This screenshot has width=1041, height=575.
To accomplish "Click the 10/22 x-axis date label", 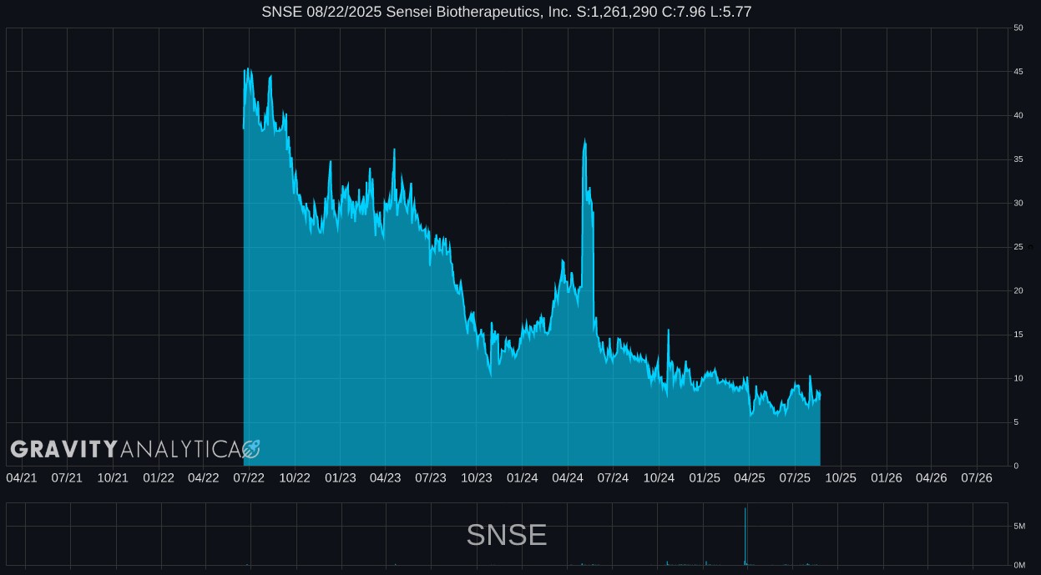I will pos(295,478).
